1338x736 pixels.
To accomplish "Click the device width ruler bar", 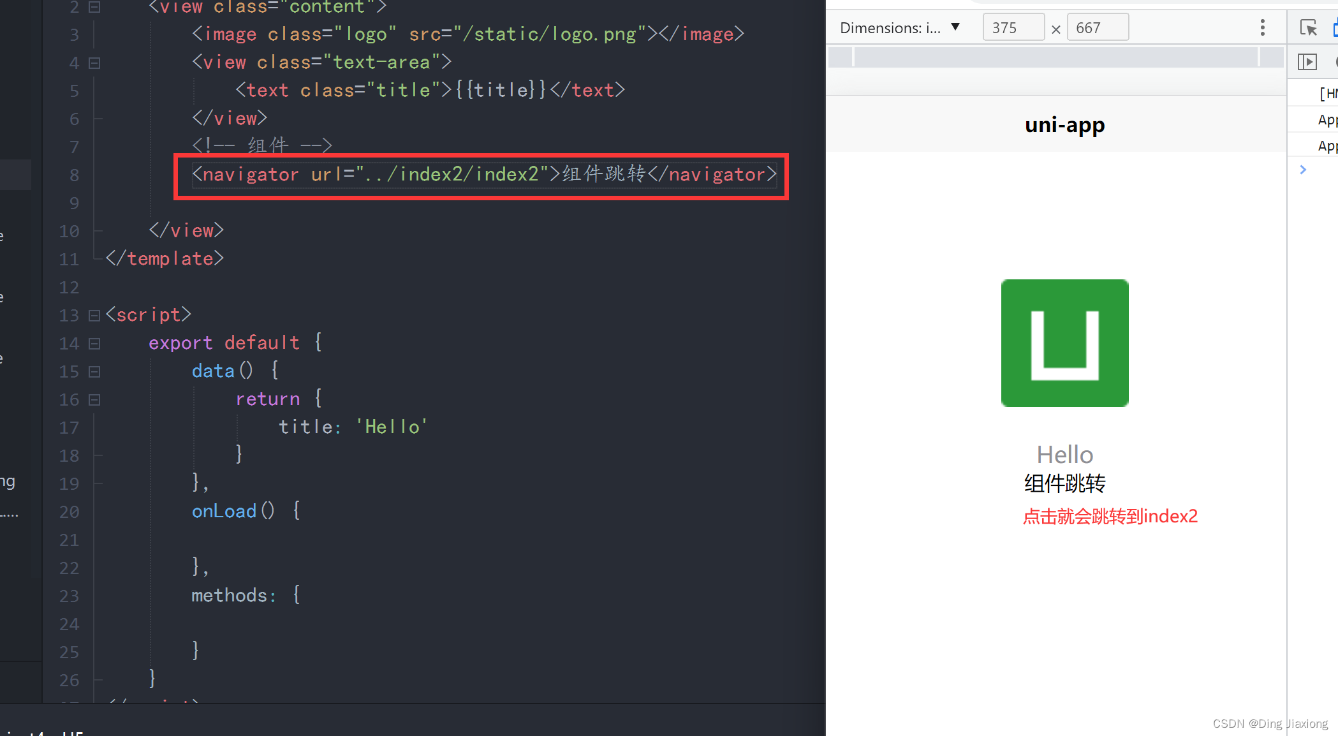I will [x=1056, y=57].
